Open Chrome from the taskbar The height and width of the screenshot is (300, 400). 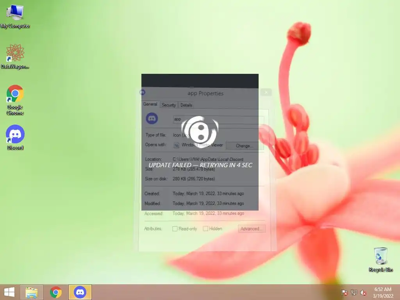click(x=55, y=292)
